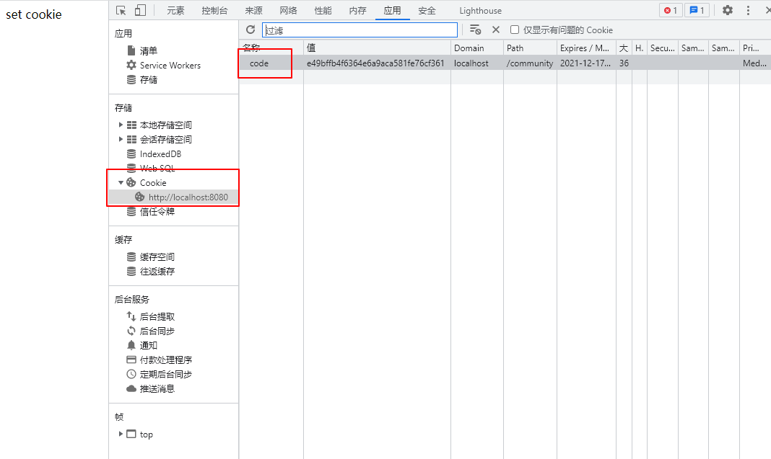Clear all cookies with filter icon
The height and width of the screenshot is (459, 771).
[475, 30]
